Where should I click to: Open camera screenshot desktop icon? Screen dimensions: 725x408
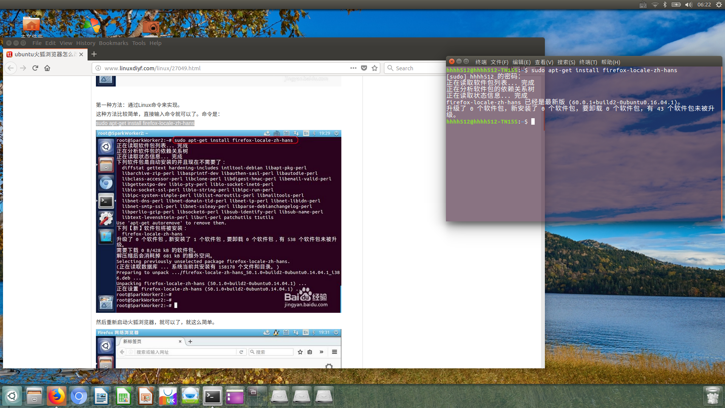[x=151, y=26]
